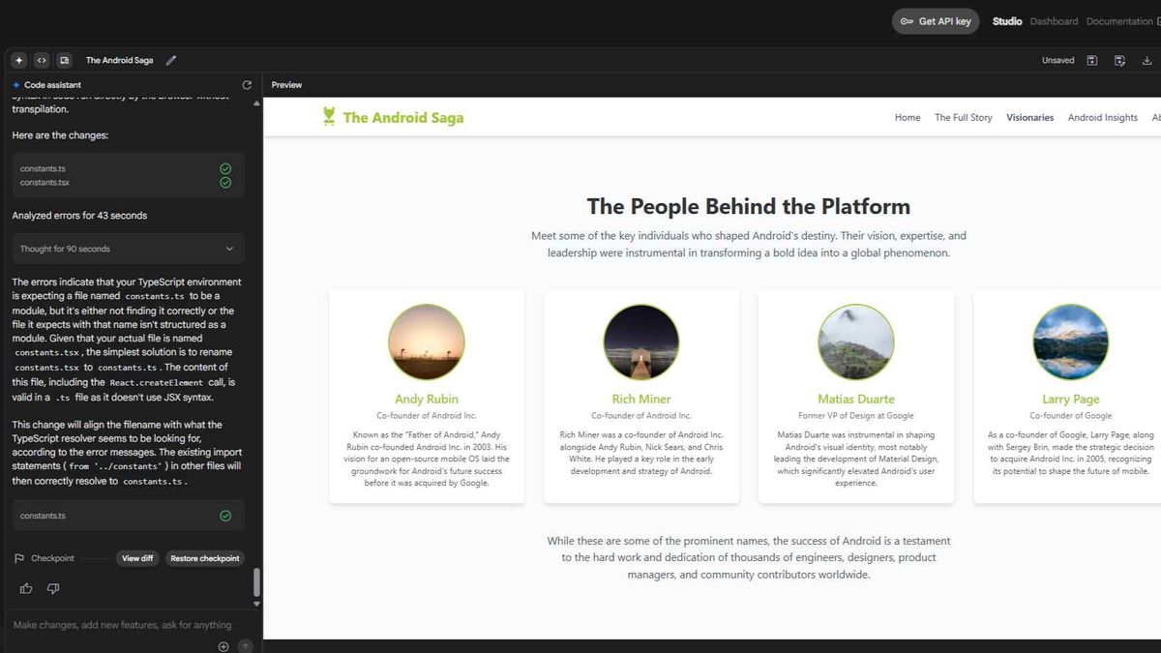Click the 'Unsaved' status label
Screen dimensions: 1161x653
pos(1058,60)
